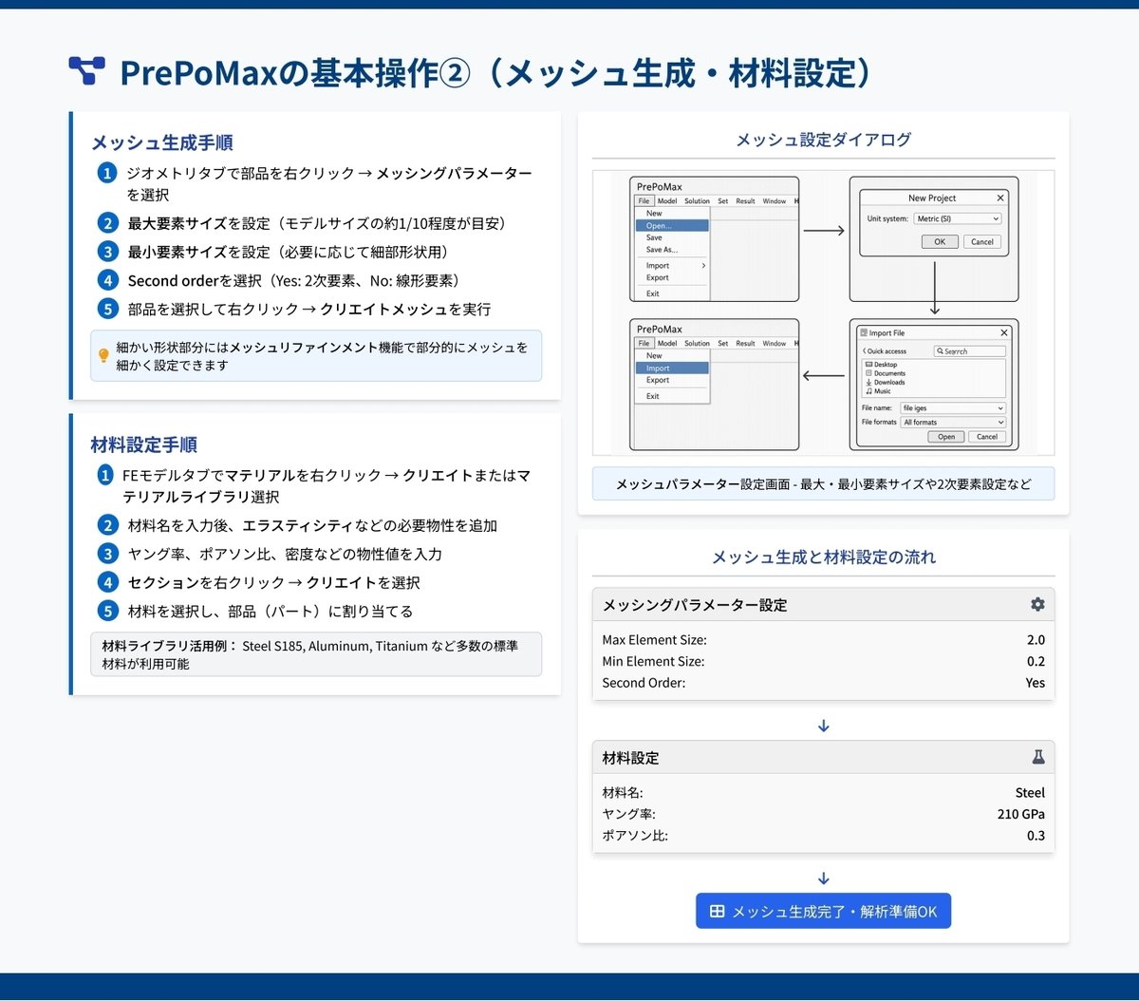The image size is (1139, 1001).
Task: Click the gear icon on メッシングパラメーター設定 header
Action: [x=1036, y=604]
